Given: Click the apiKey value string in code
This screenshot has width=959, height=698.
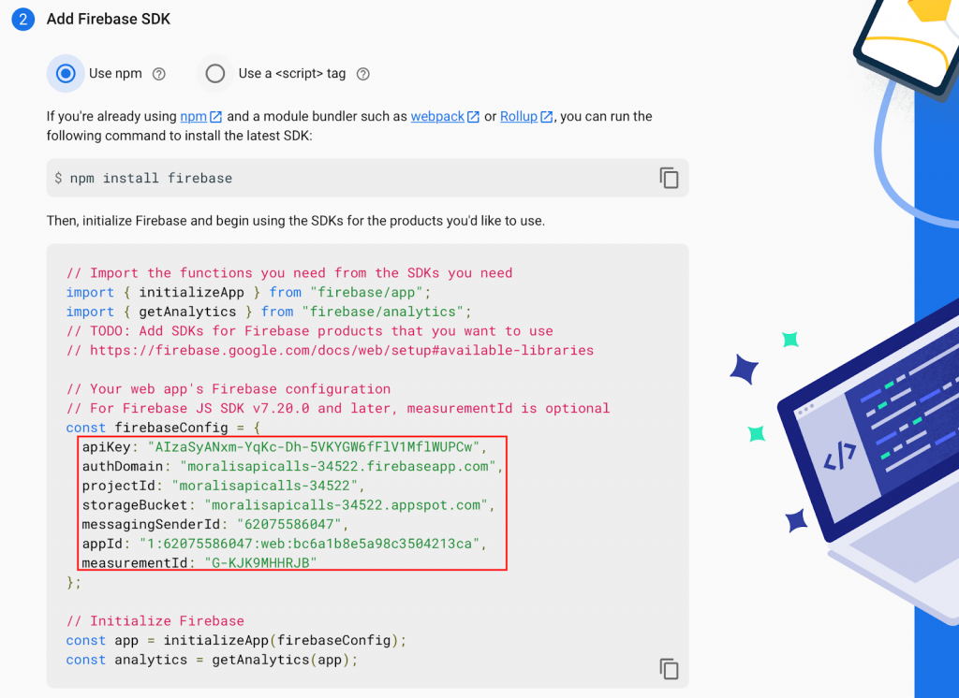Looking at the screenshot, I should (x=314, y=446).
